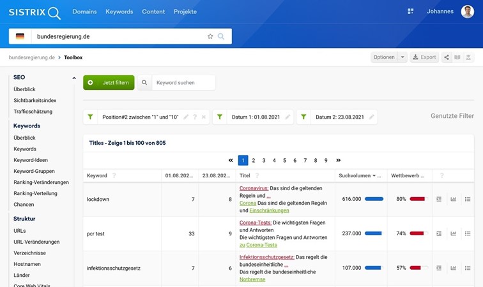Click the Position#2 filter funnel icon
This screenshot has height=287, width=483.
click(x=90, y=117)
